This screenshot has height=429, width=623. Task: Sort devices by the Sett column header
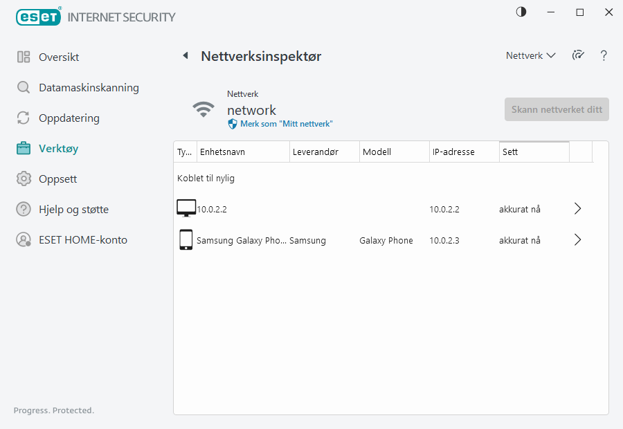pyautogui.click(x=533, y=152)
